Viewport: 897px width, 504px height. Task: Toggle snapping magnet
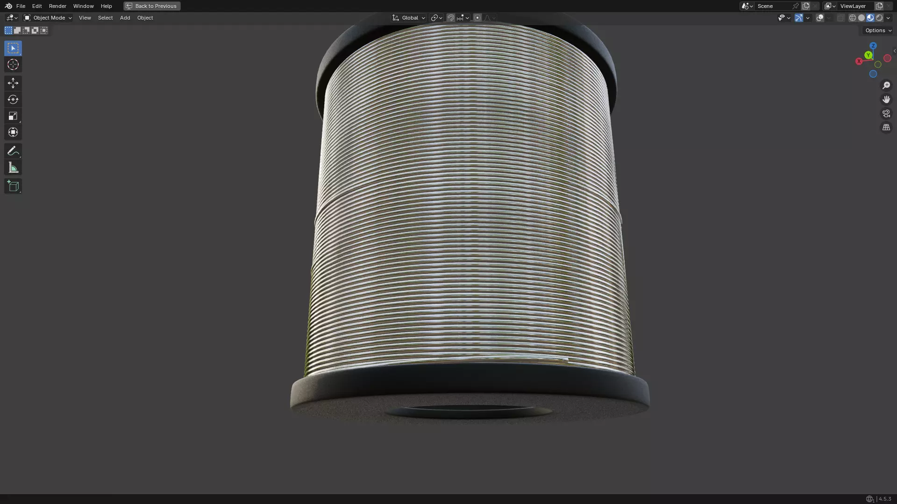click(x=450, y=18)
